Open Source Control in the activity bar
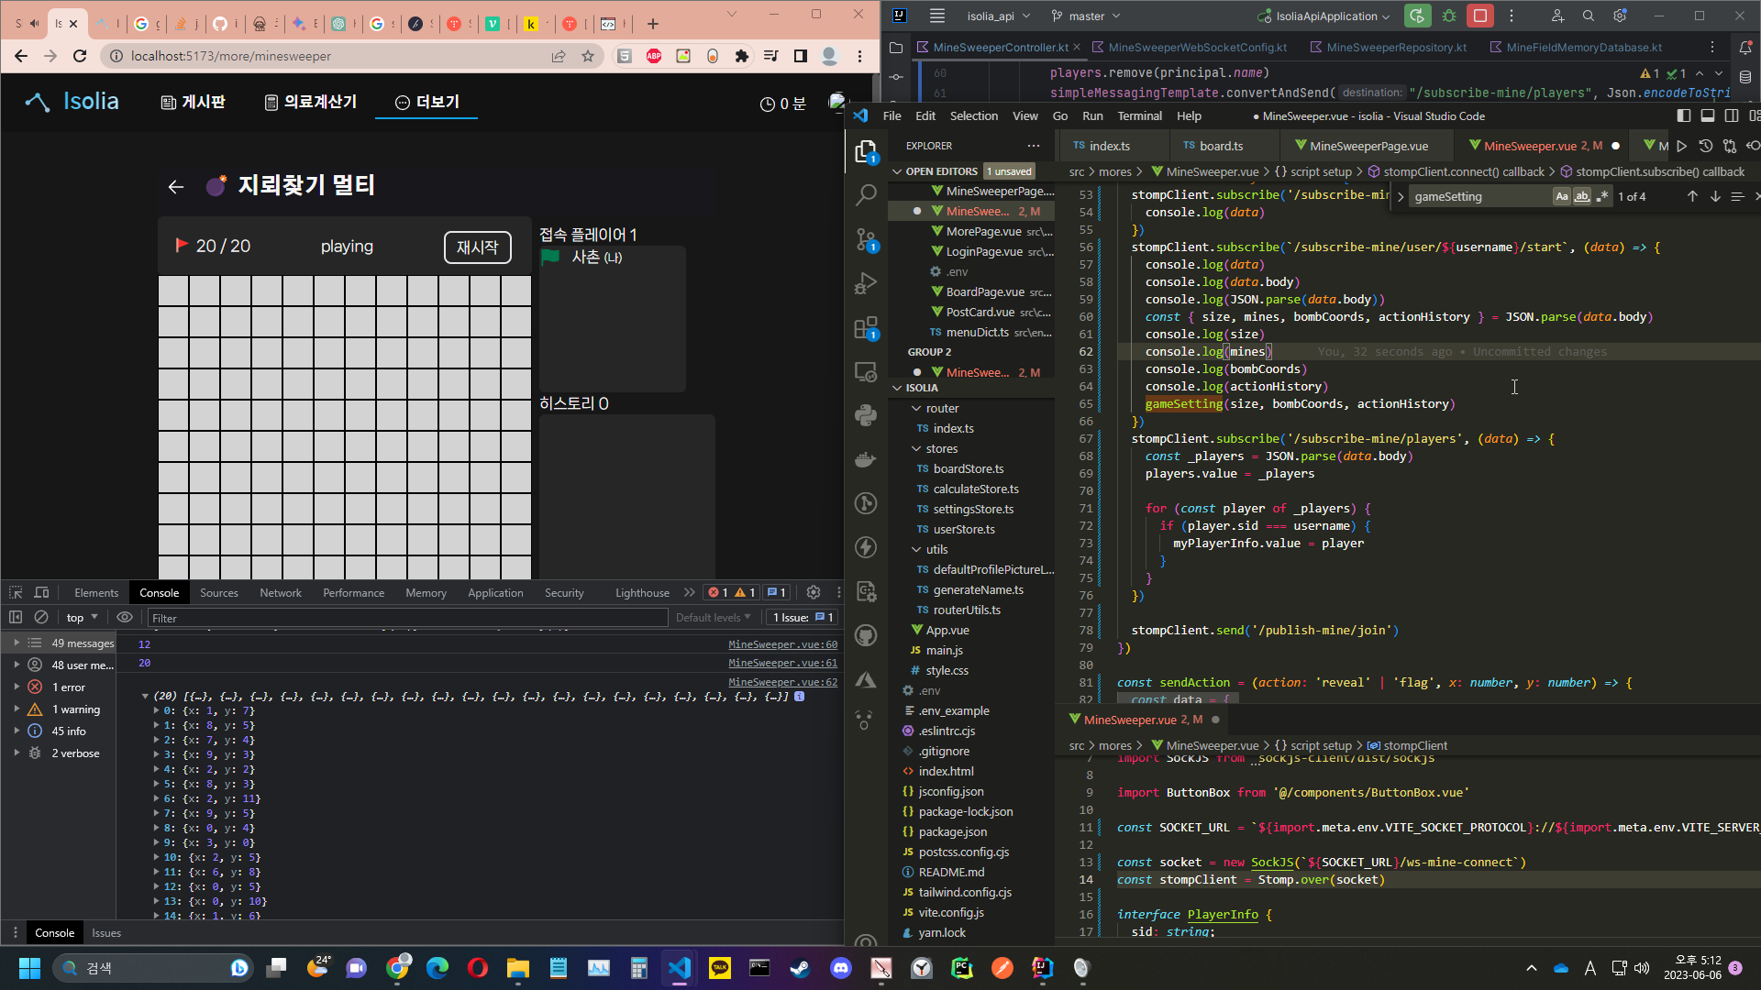 (x=866, y=239)
